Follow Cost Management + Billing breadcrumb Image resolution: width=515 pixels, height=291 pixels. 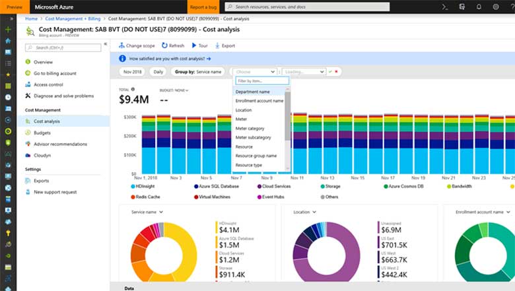[x=73, y=18]
